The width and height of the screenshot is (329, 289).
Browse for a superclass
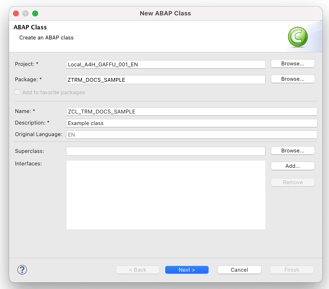[x=293, y=151]
